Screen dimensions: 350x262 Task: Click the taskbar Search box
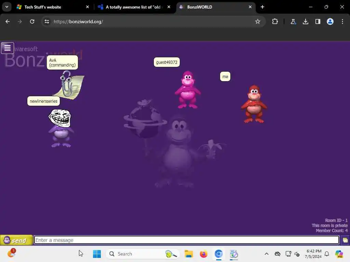[x=143, y=254]
